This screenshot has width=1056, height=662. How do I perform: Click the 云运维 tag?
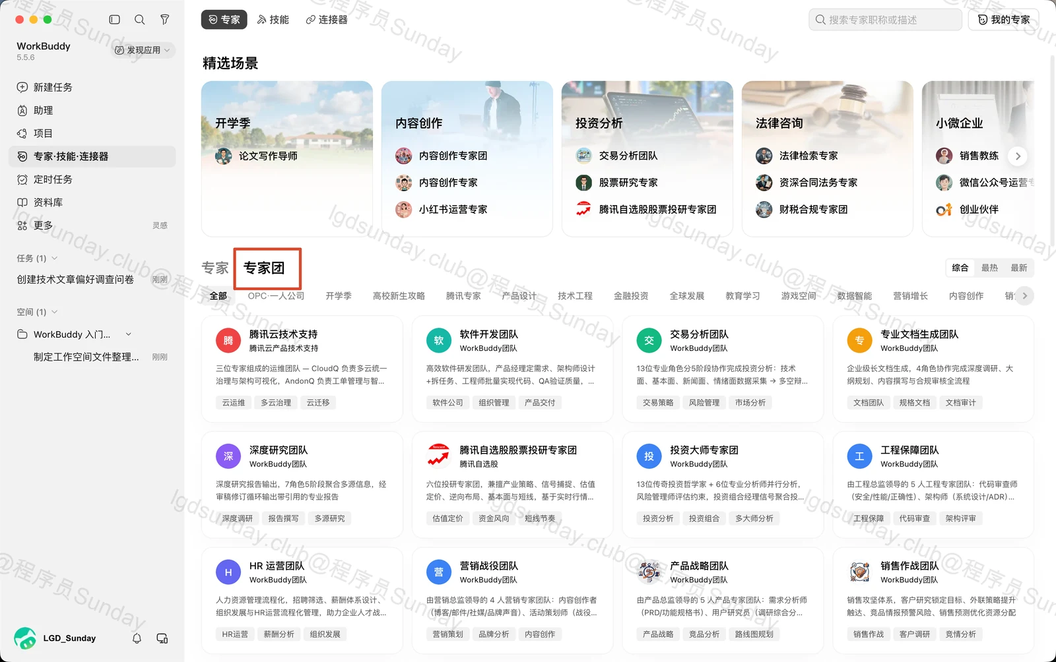click(x=234, y=403)
